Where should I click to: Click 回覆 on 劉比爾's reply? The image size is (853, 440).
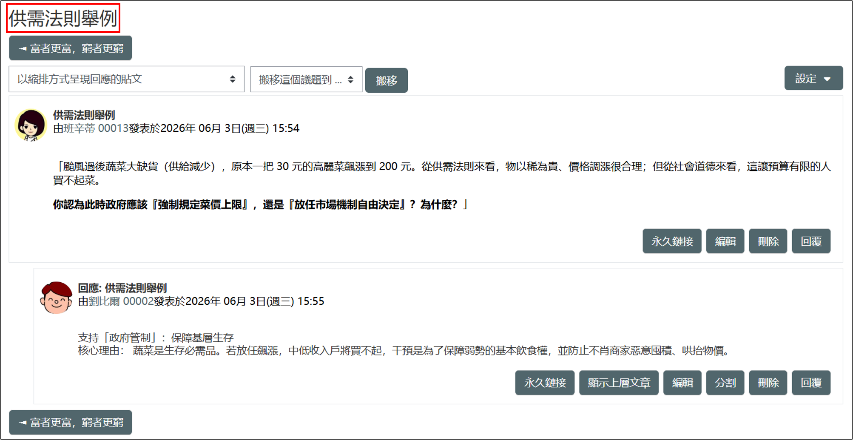811,383
